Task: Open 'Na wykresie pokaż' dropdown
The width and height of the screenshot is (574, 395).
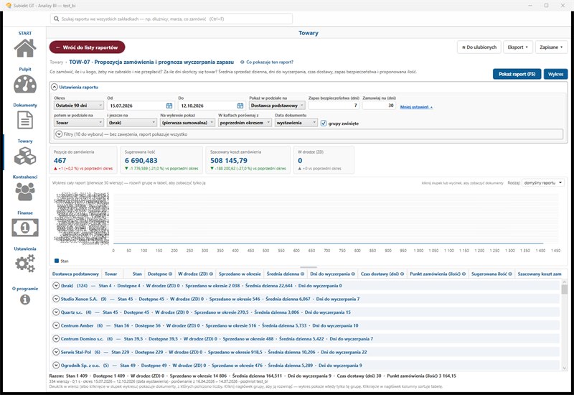Action: [187, 123]
